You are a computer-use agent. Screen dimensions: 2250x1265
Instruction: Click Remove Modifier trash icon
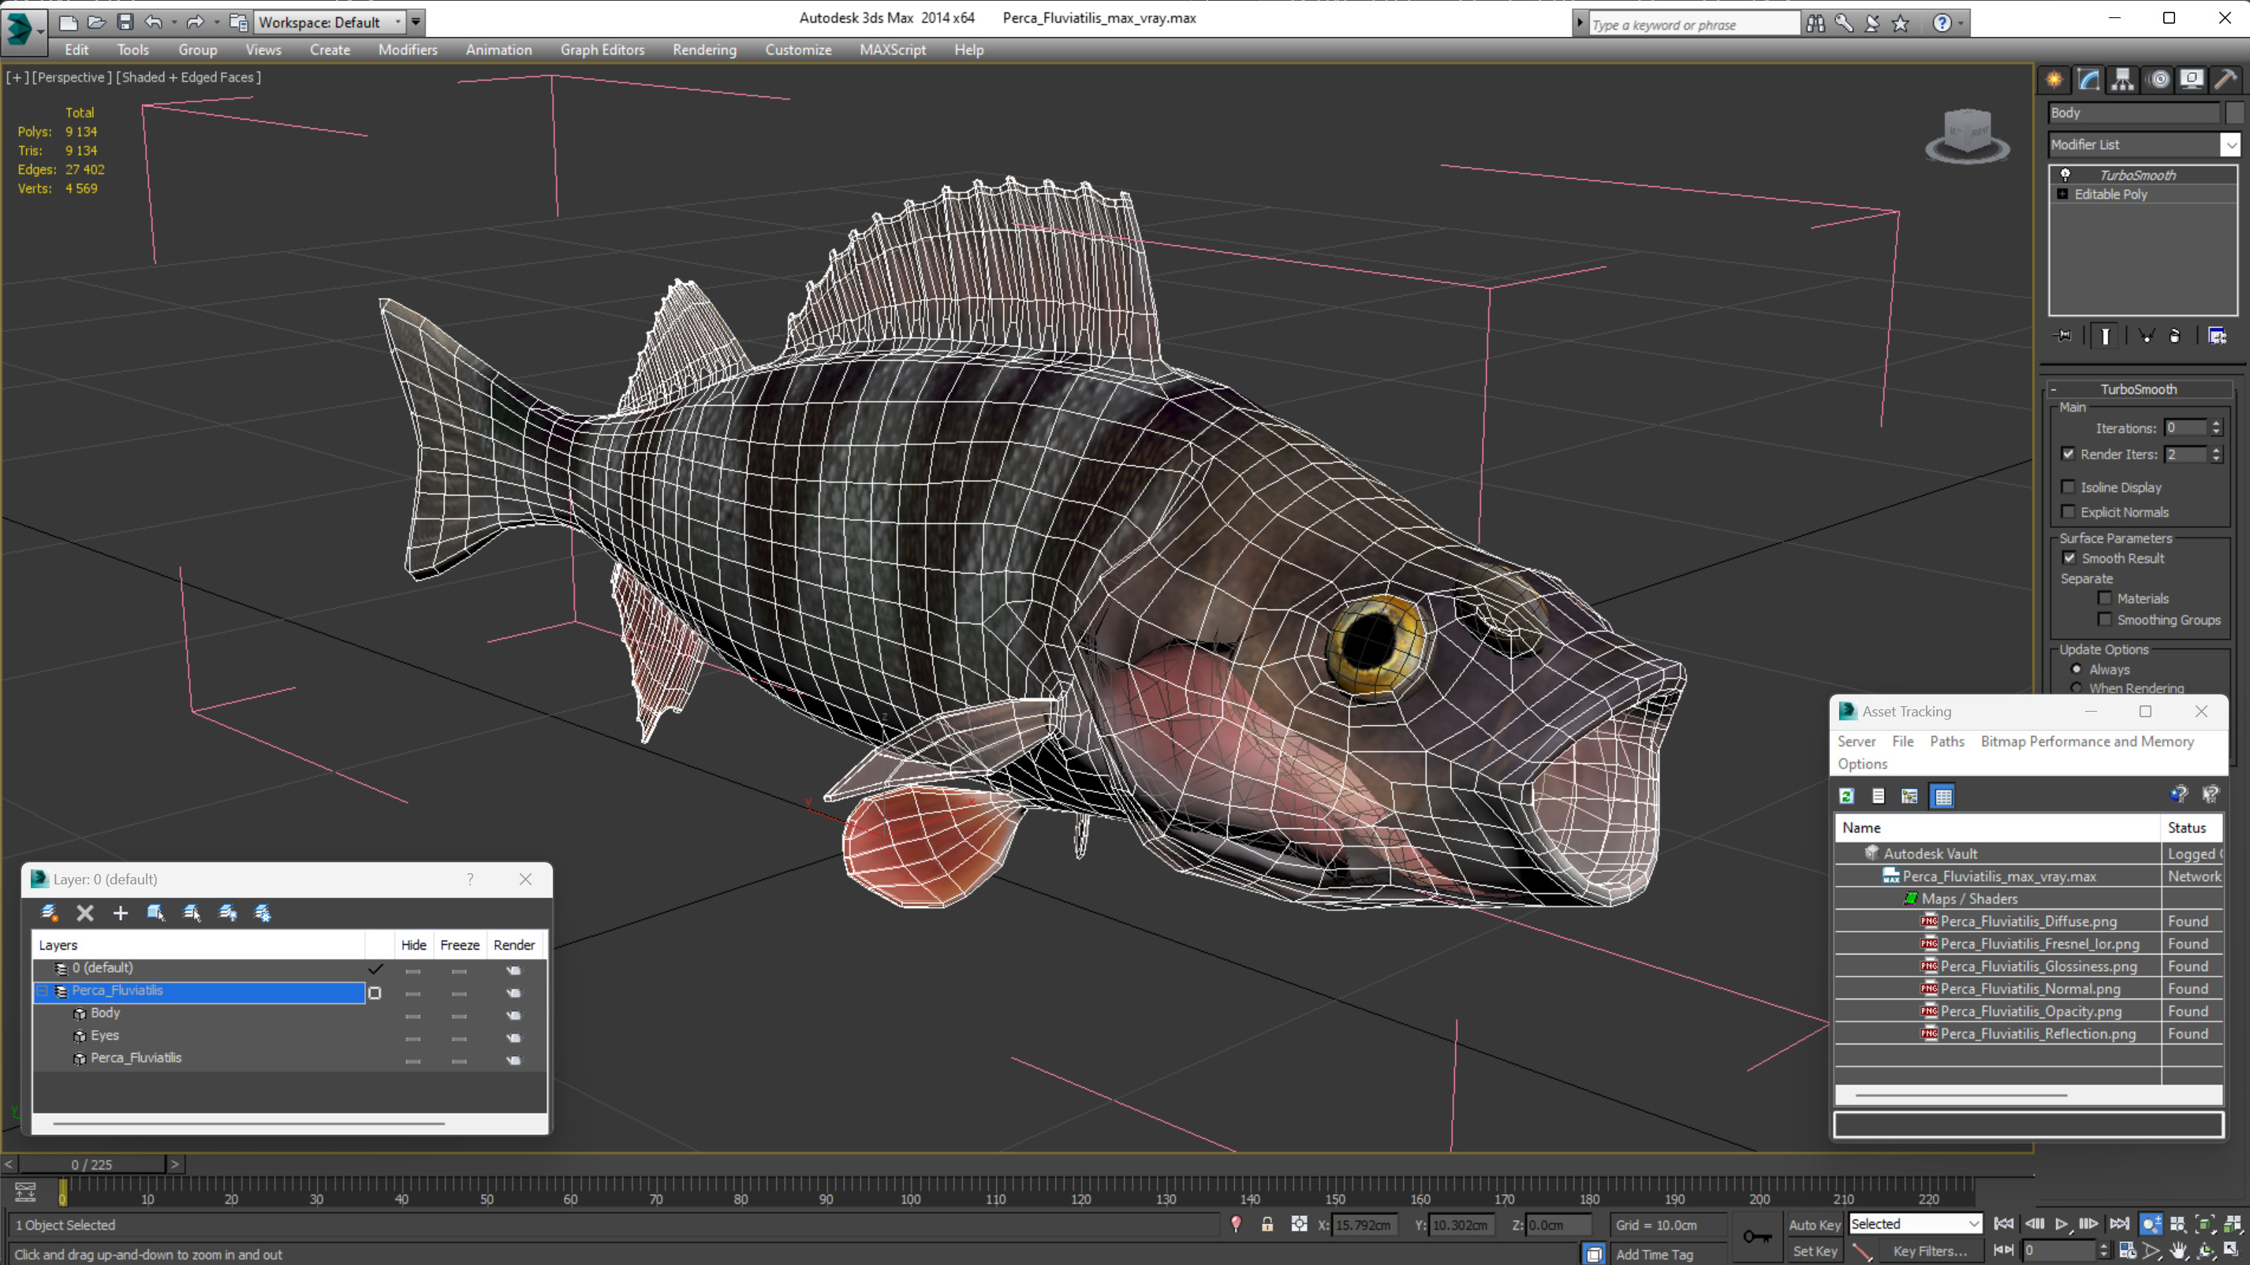pyautogui.click(x=2175, y=335)
